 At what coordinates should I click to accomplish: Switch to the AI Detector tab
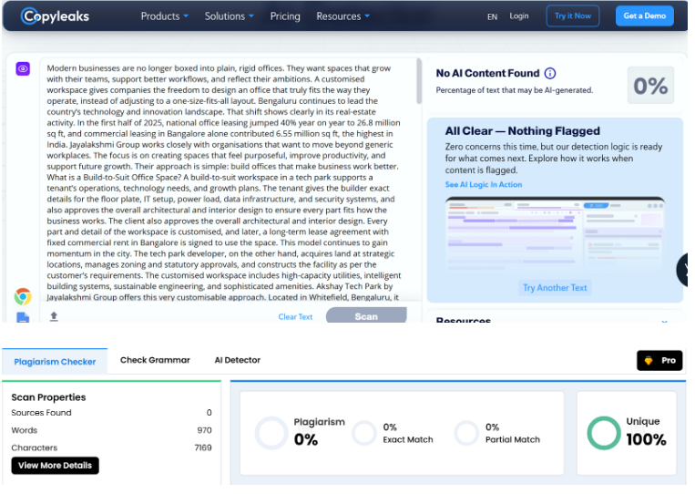[x=237, y=360]
